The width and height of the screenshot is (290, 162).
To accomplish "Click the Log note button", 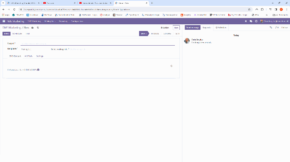I will point(207,28).
